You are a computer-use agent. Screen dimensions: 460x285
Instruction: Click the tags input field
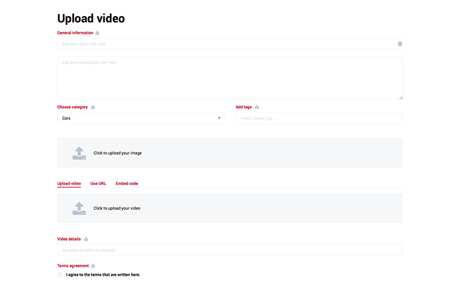(x=319, y=118)
